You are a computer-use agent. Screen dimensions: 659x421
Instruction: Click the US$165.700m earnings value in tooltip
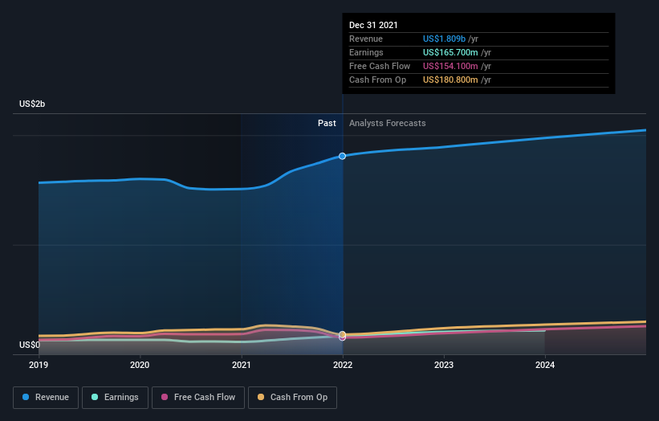tap(450, 52)
